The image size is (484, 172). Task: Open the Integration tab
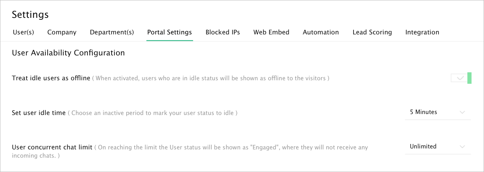click(422, 32)
